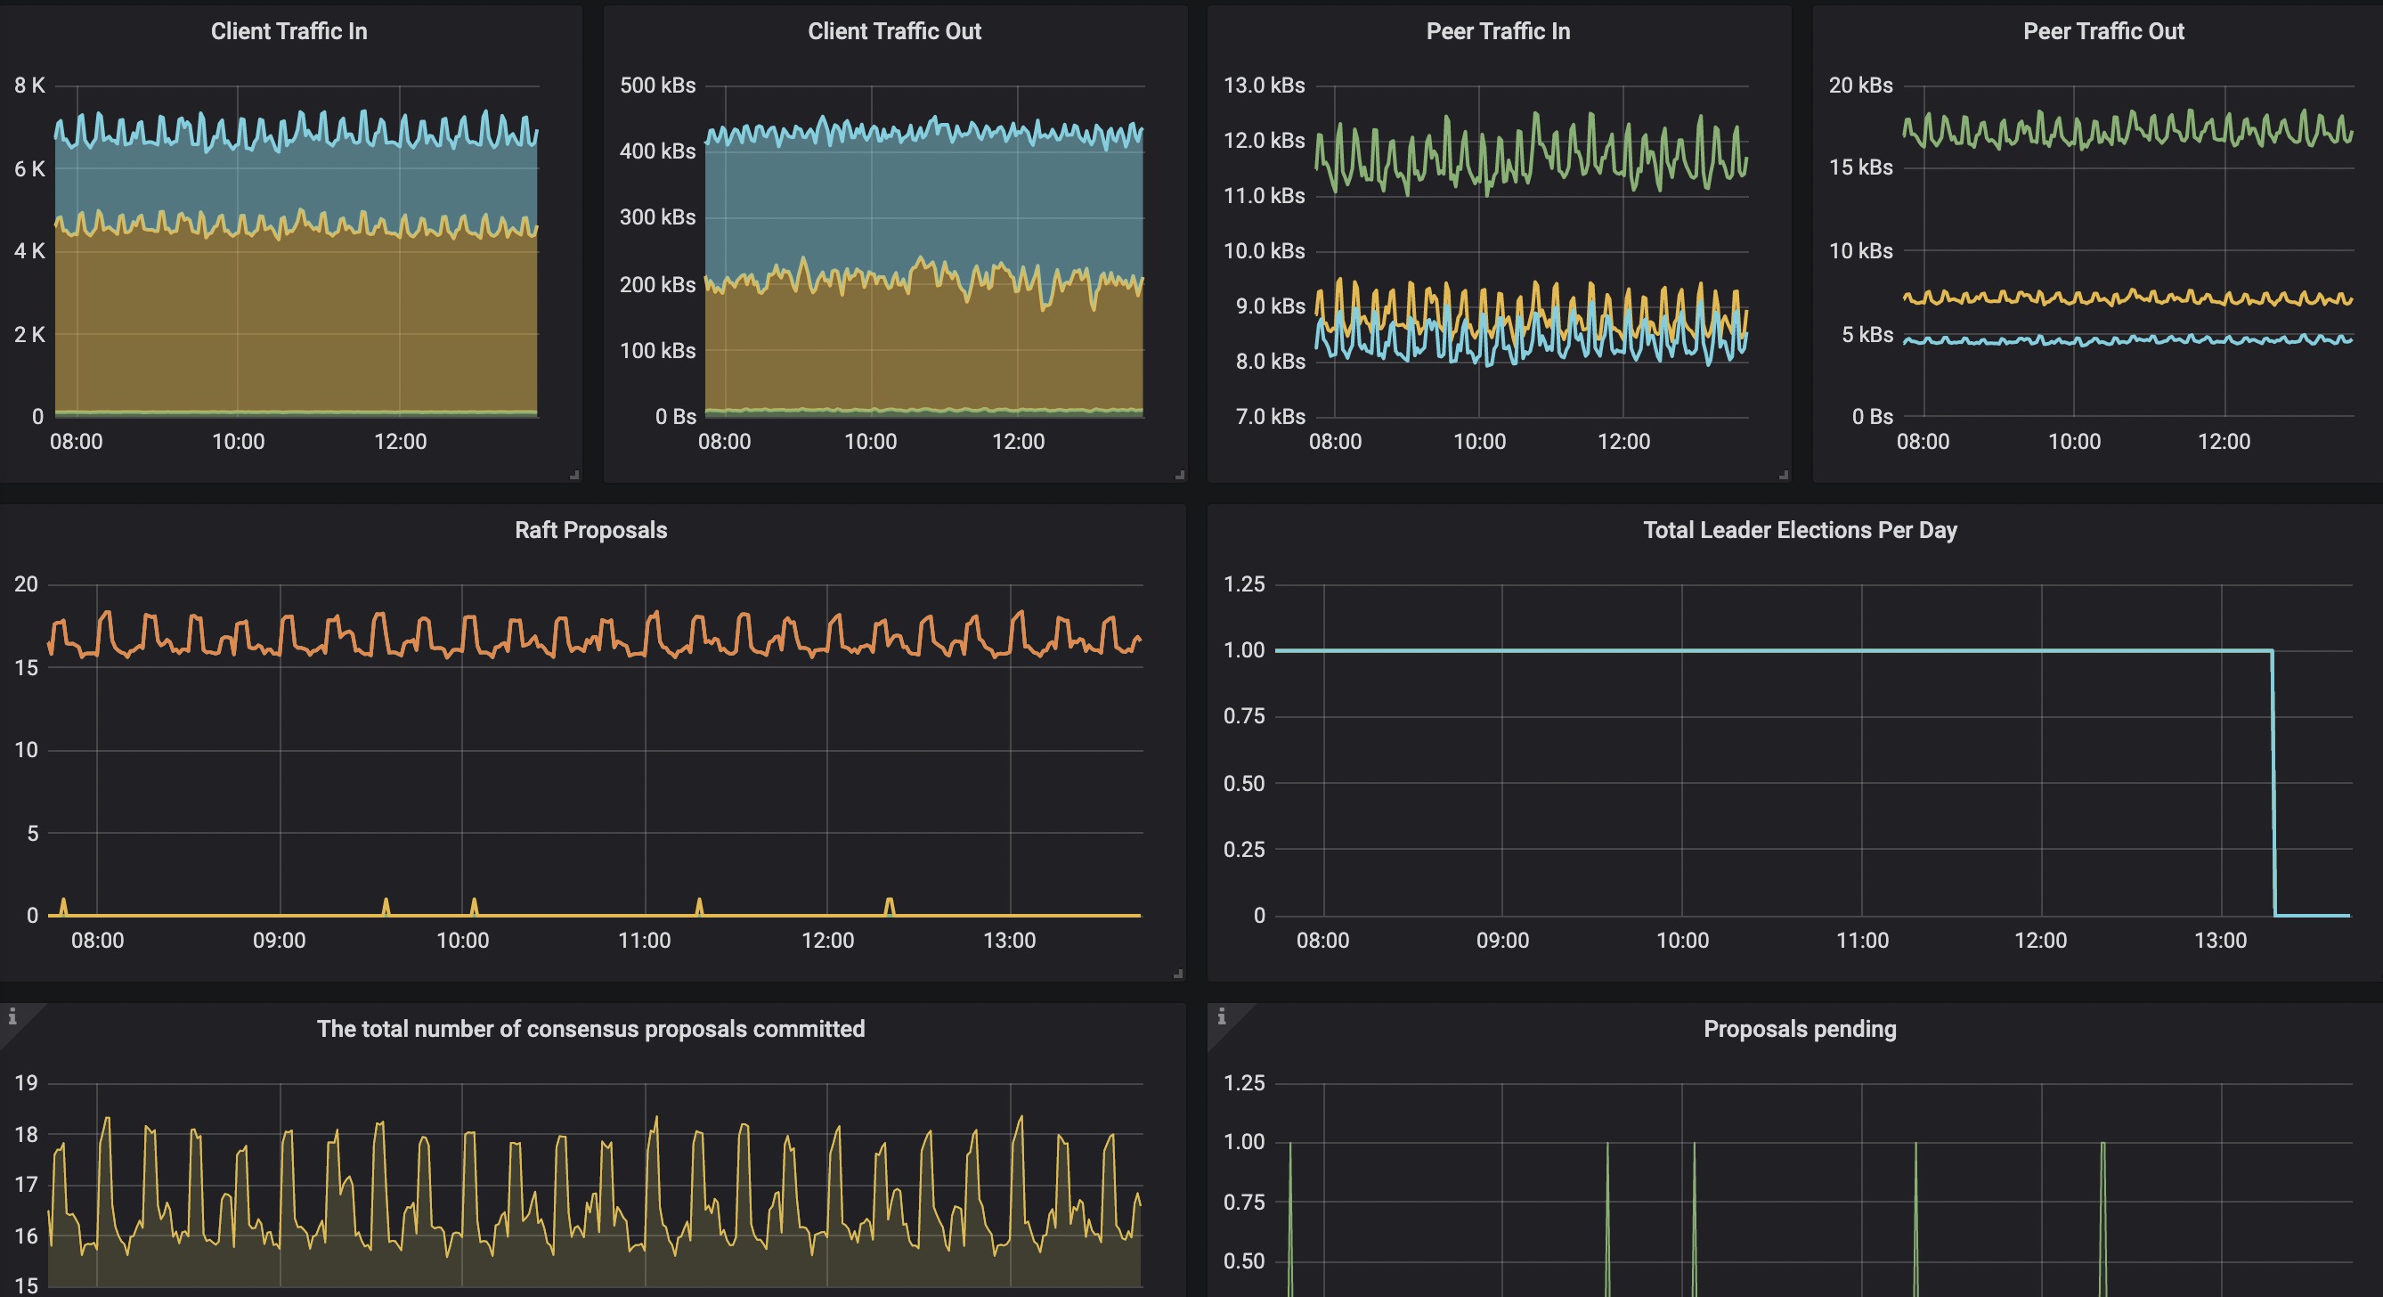
Task: Click resize handle of Raft Proposals panel
Action: click(x=1177, y=974)
